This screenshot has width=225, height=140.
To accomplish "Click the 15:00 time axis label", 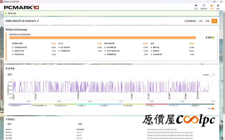I will [152, 101].
